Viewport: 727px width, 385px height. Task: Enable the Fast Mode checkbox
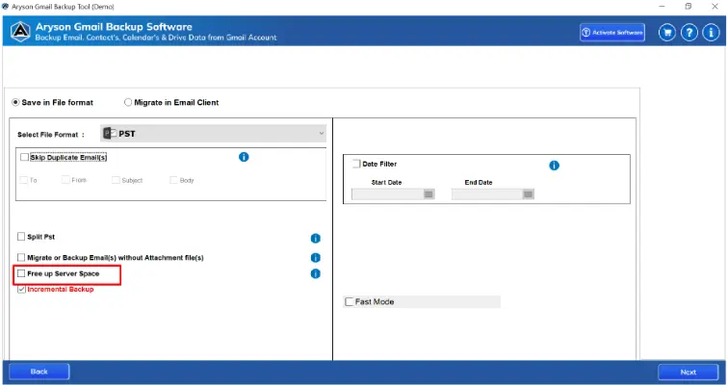pyautogui.click(x=350, y=302)
